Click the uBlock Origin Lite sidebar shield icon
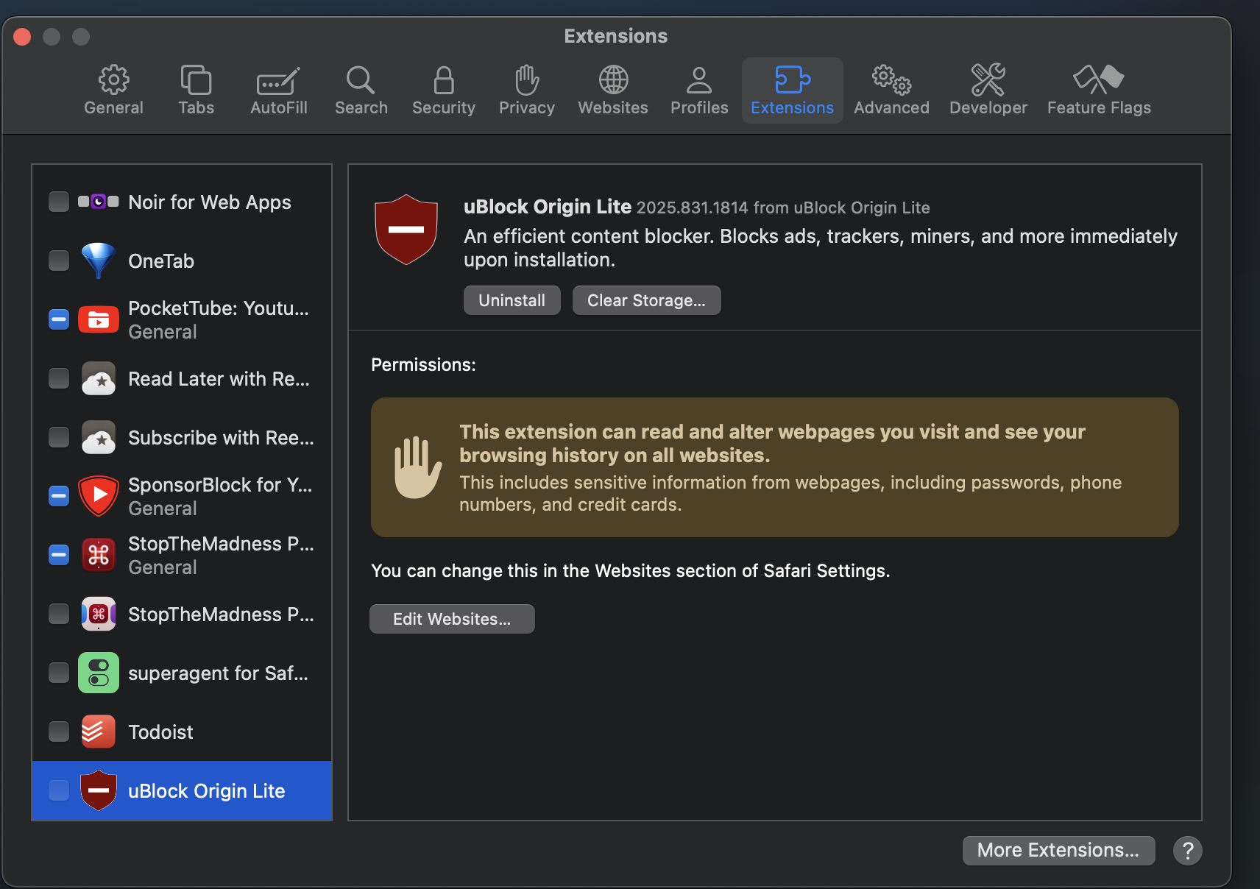 pos(99,790)
